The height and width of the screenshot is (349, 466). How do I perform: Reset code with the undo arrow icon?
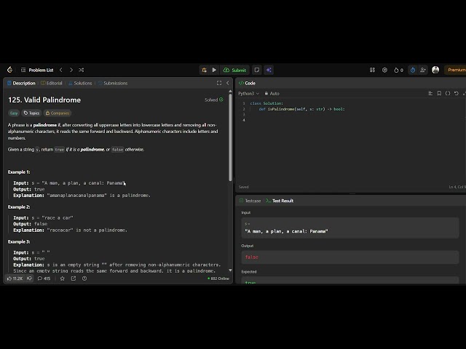pos(457,93)
